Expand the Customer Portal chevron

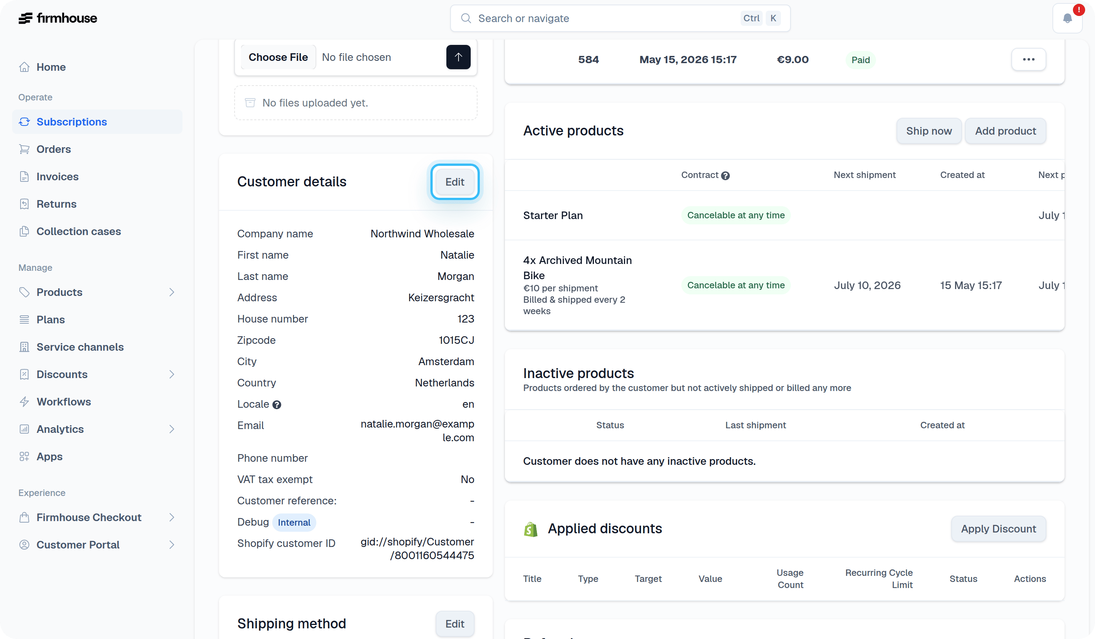coord(171,545)
